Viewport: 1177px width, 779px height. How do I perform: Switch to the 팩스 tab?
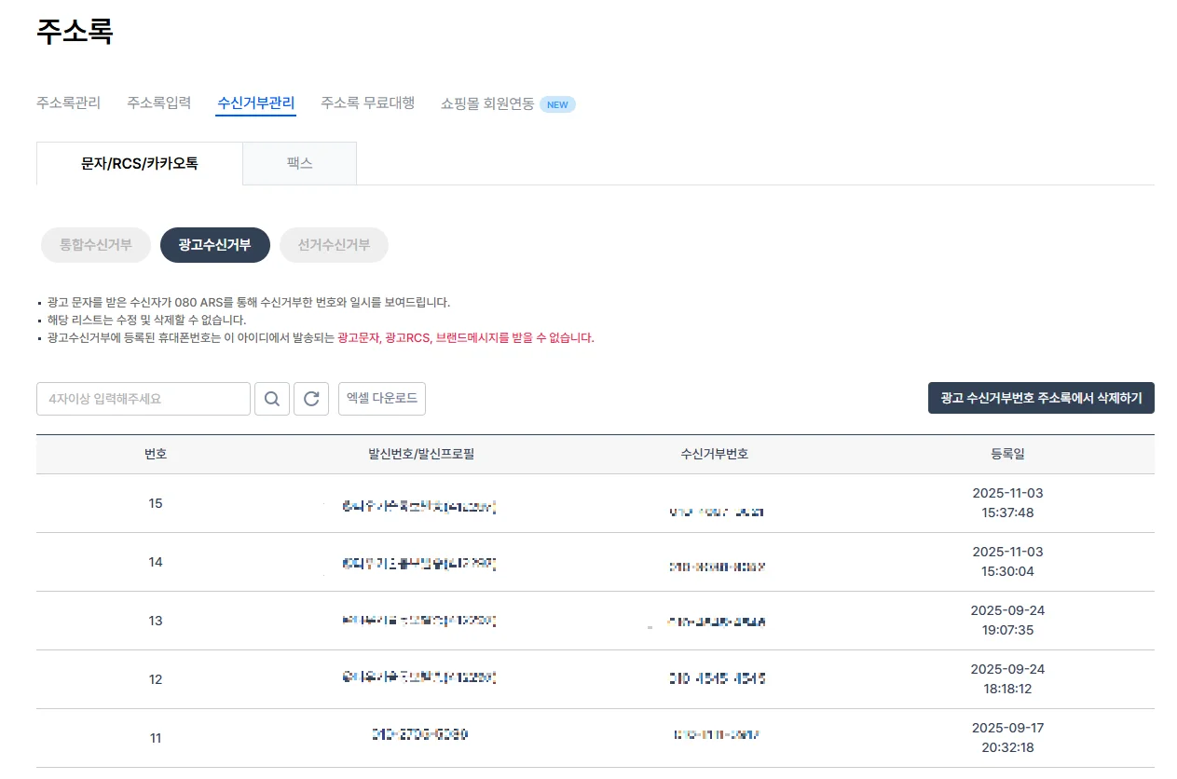299,164
